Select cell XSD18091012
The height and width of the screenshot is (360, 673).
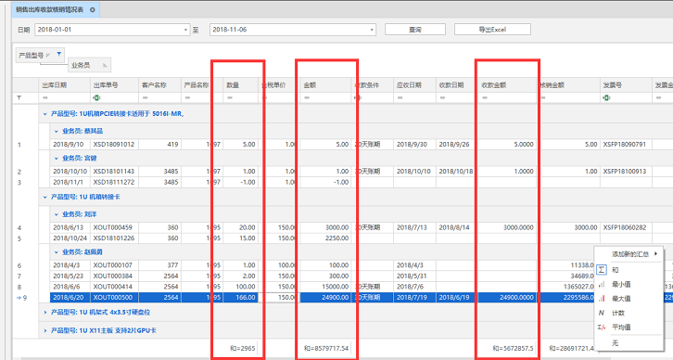click(114, 145)
